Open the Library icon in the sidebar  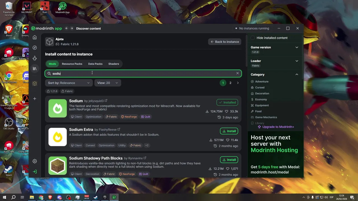(x=35, y=68)
